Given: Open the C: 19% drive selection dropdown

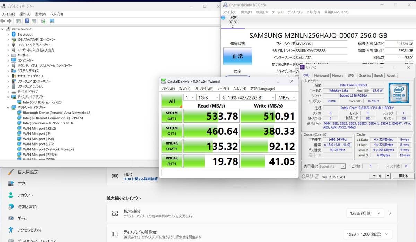Looking at the screenshot, I should (x=248, y=97).
